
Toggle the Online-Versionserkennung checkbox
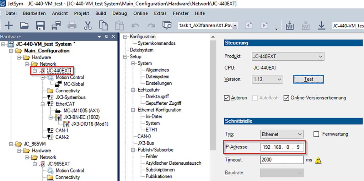[286, 98]
